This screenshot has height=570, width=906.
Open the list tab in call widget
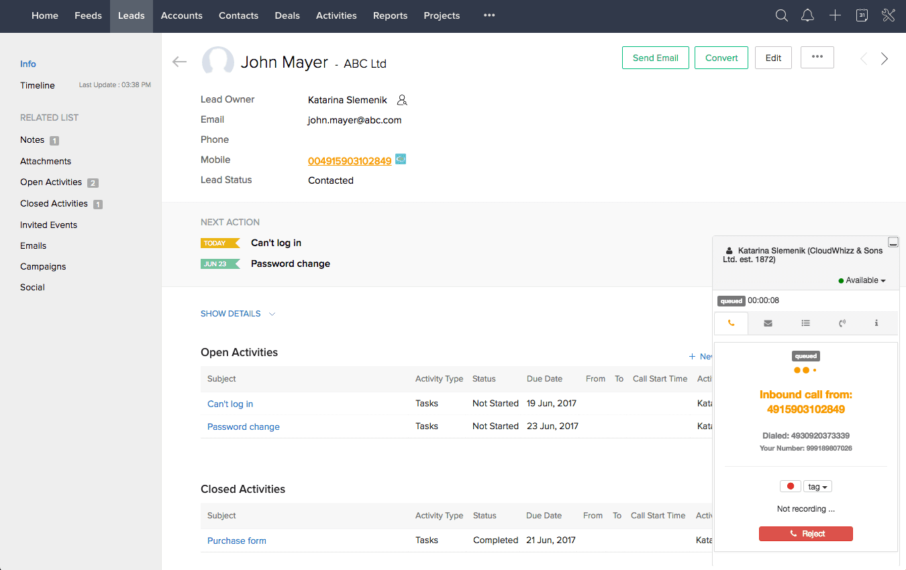click(x=805, y=323)
